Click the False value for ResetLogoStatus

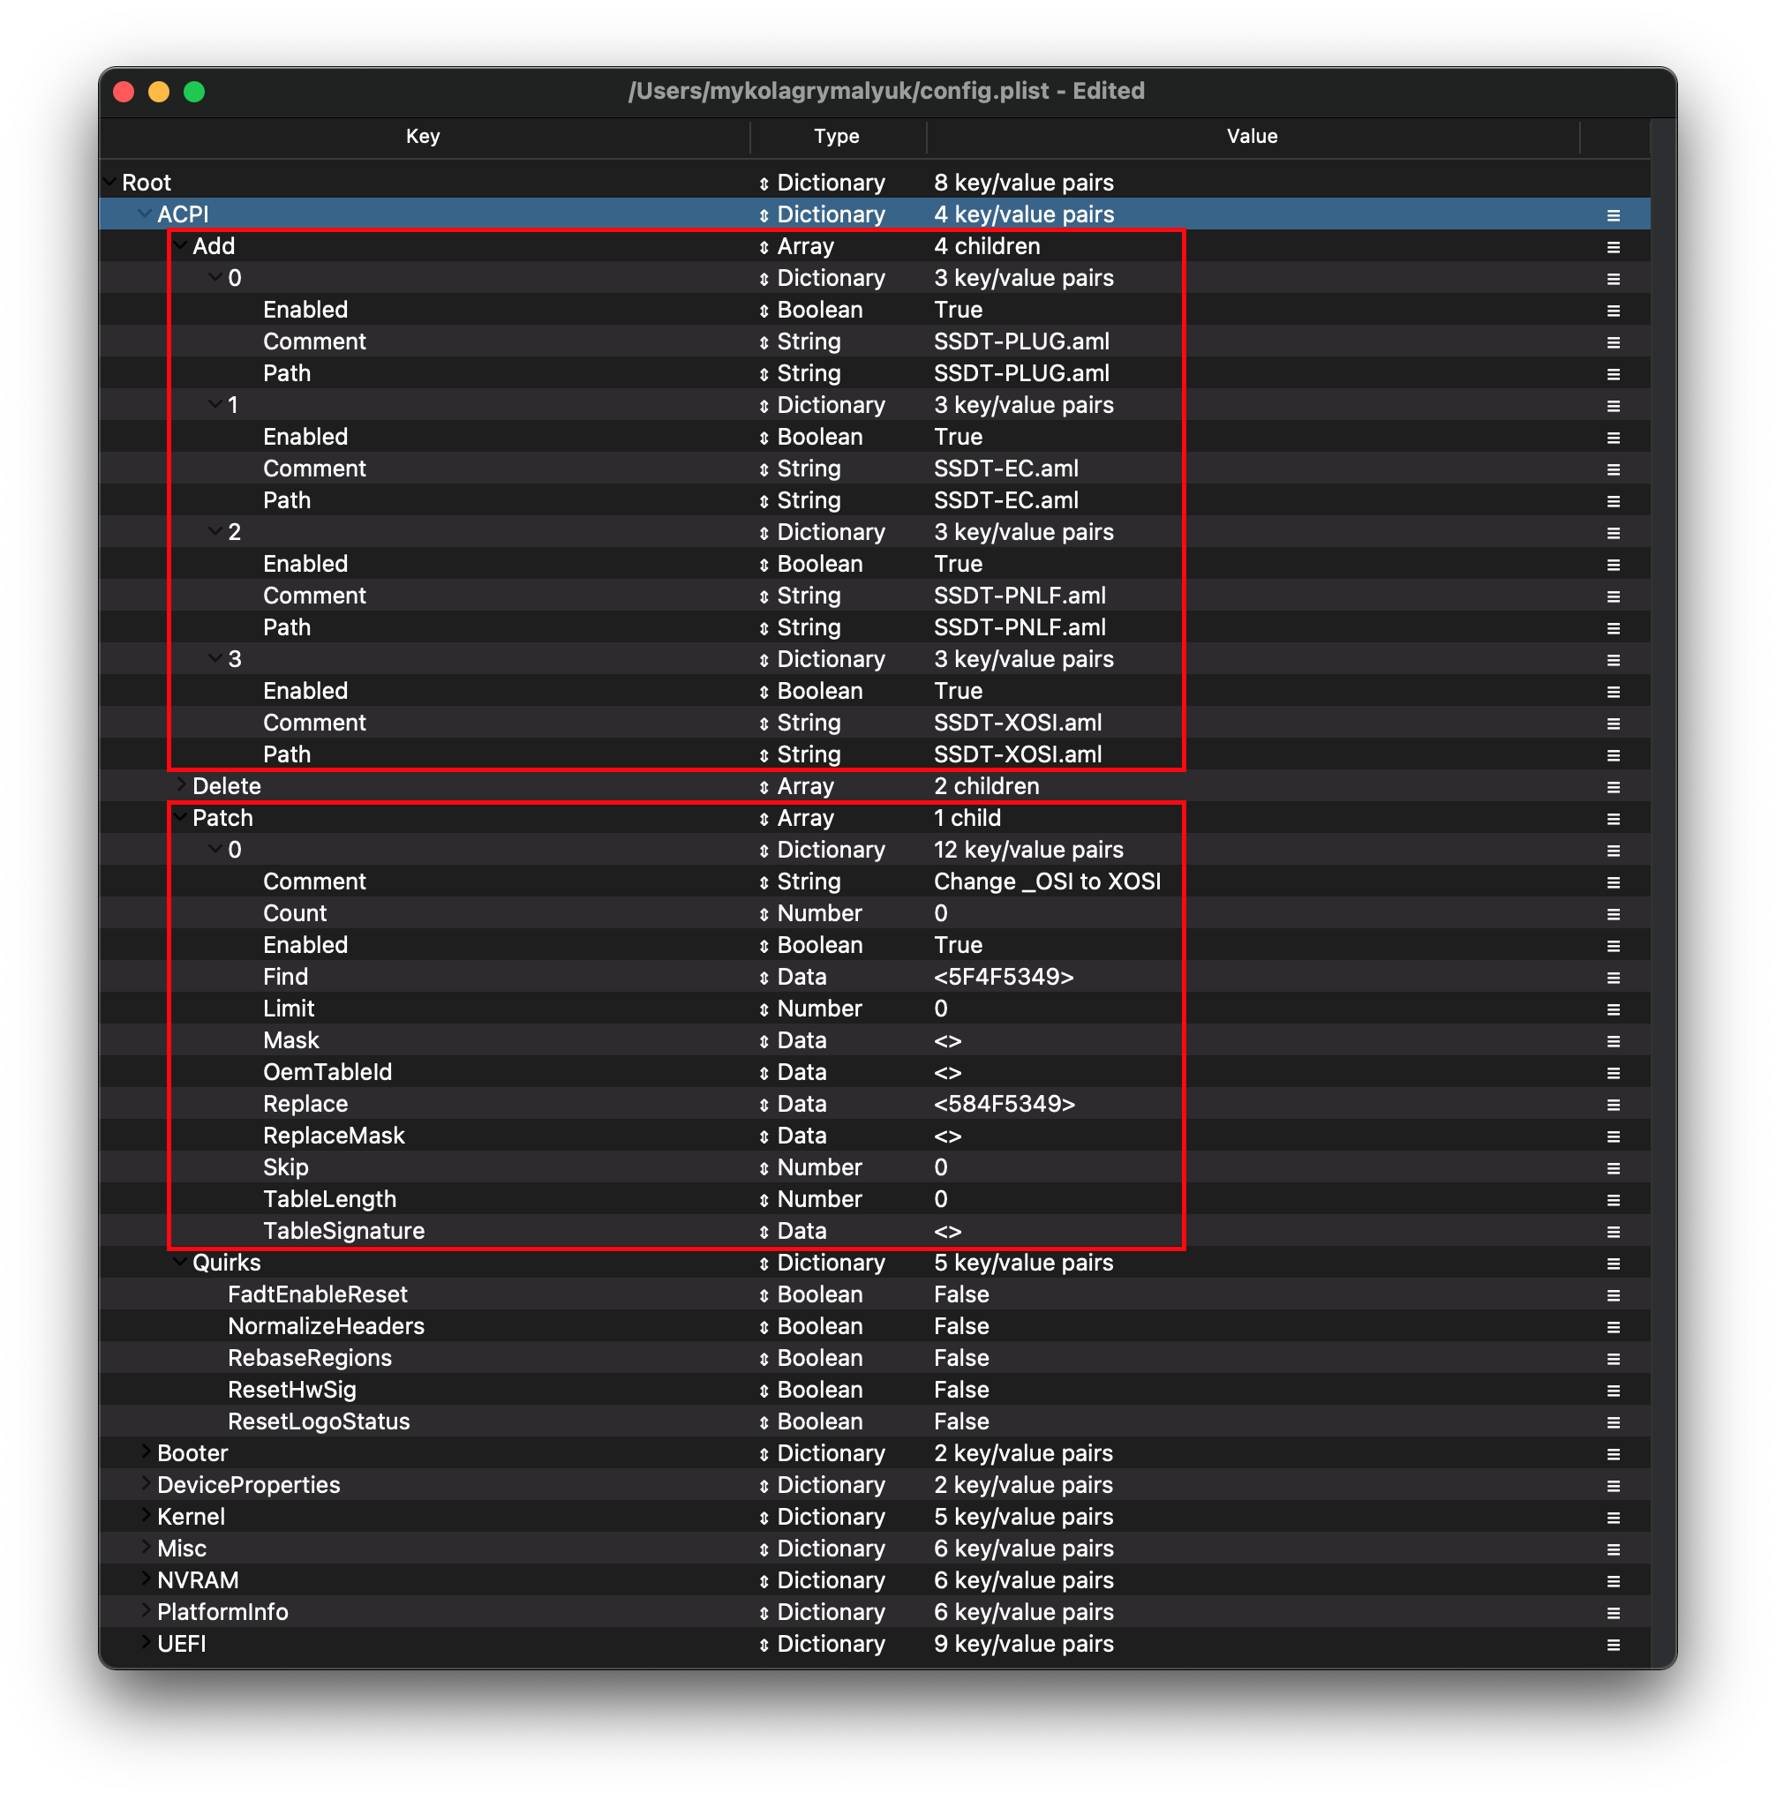click(x=960, y=1421)
